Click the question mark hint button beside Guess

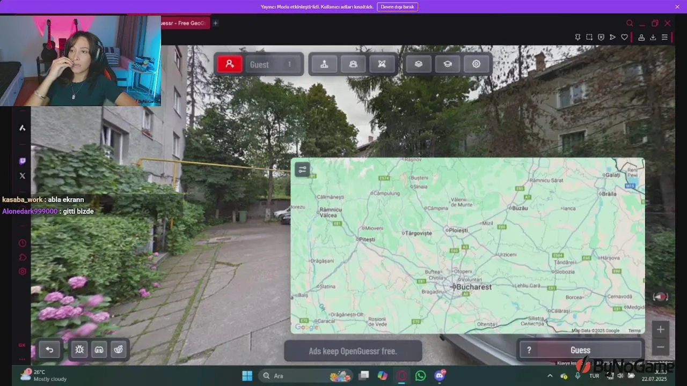pos(529,350)
